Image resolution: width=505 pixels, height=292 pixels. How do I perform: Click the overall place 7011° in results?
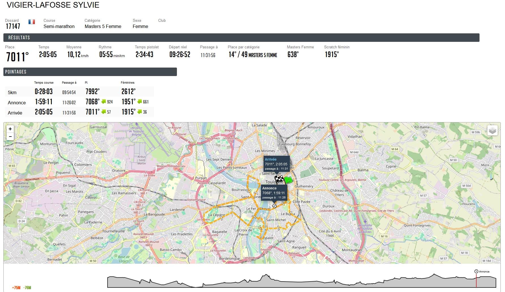(17, 57)
